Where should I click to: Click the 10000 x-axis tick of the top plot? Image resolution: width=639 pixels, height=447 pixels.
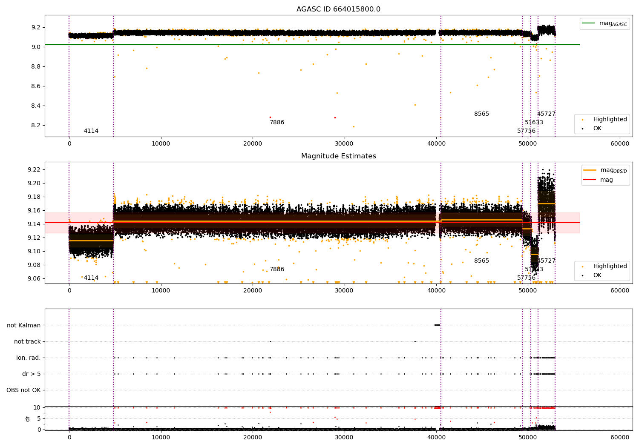coord(161,144)
